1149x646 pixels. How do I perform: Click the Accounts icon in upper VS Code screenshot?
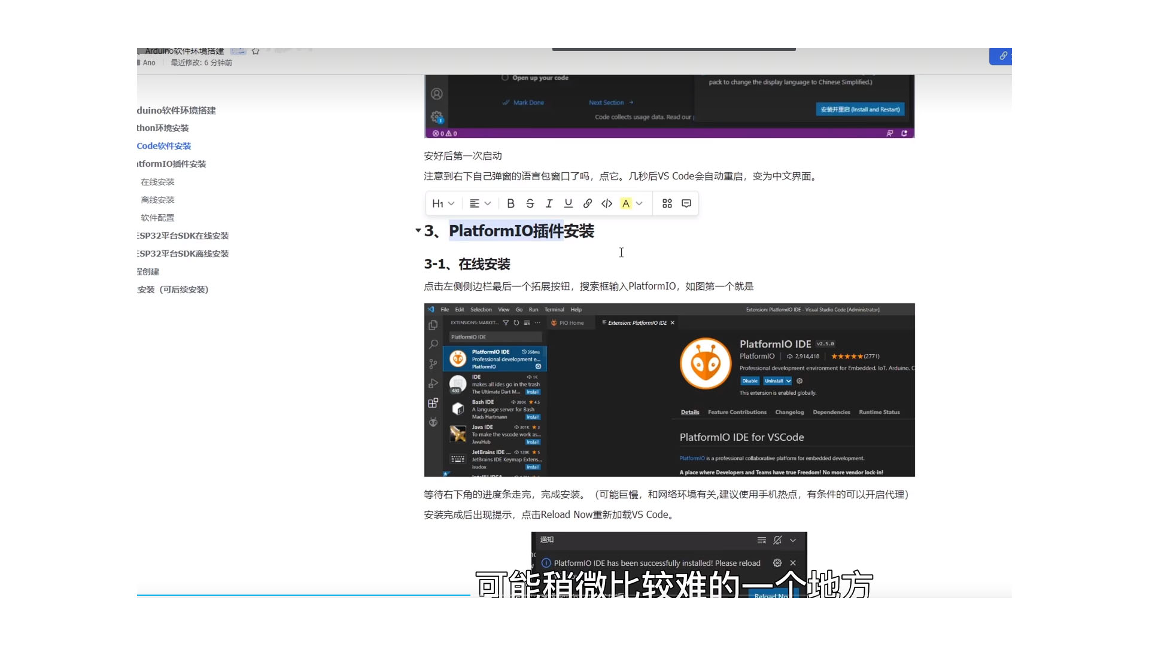point(437,94)
